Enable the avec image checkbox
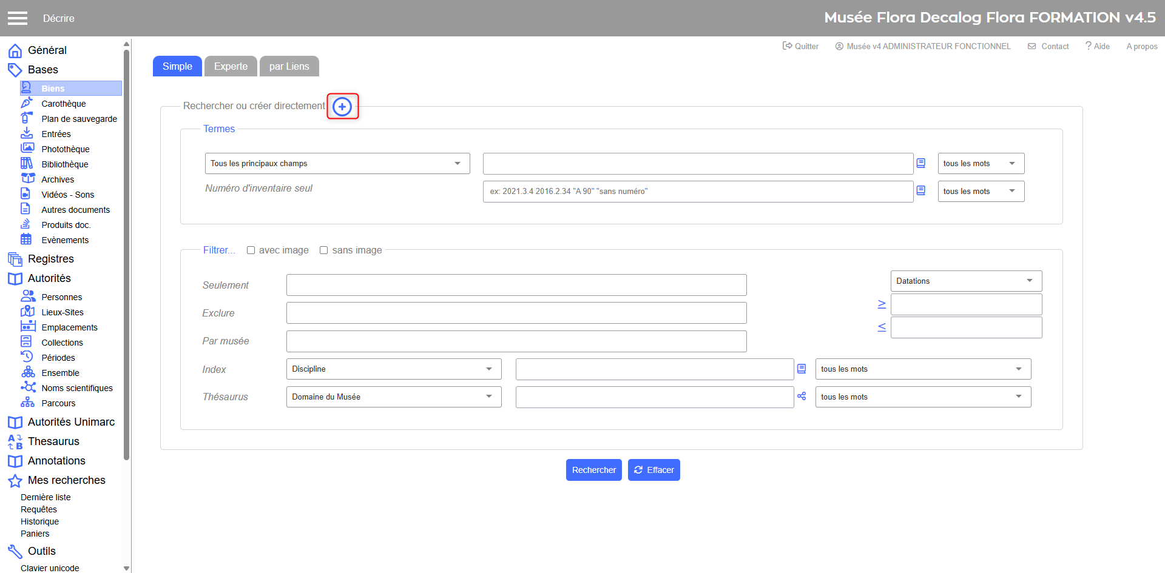Screen dimensions: 1165x573 (251, 250)
